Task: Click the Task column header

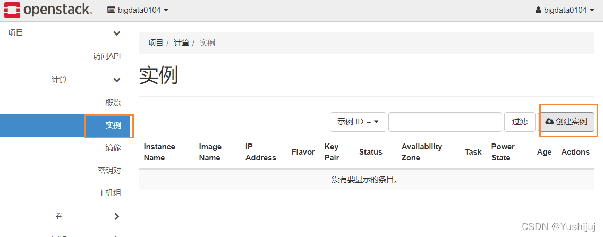Action: [x=473, y=152]
